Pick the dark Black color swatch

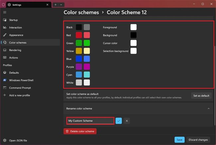[x=79, y=27]
